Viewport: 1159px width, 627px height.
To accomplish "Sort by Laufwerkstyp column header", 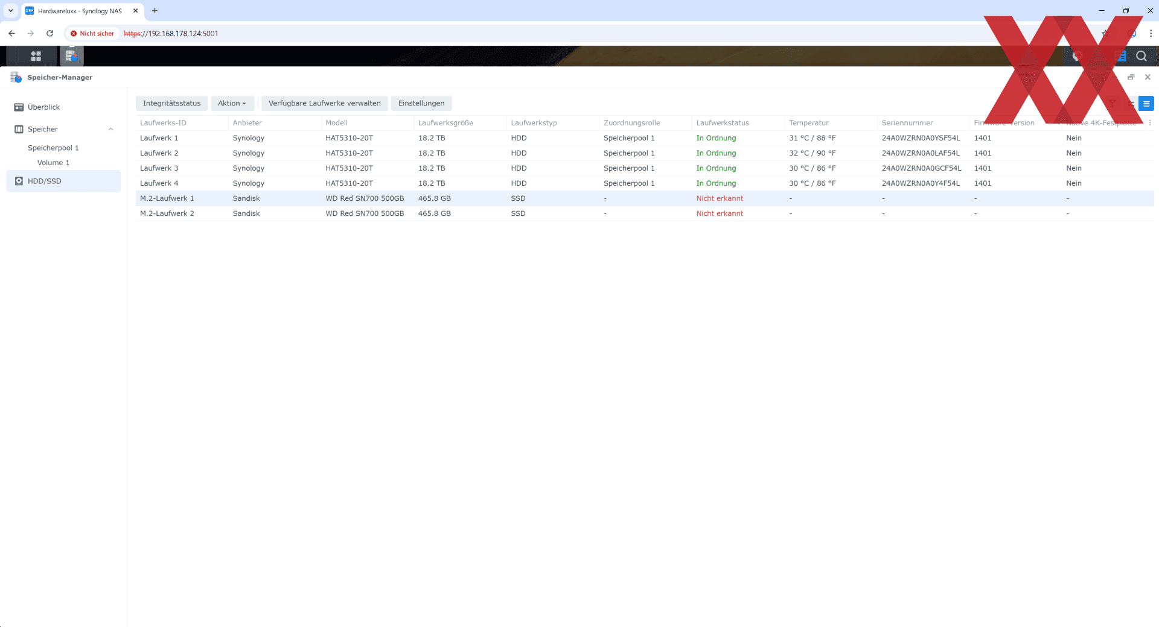I will (x=553, y=123).
